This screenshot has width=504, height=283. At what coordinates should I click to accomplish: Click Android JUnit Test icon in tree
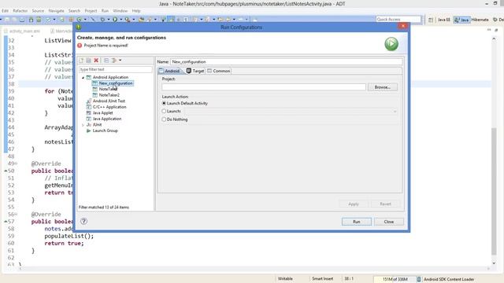tap(89, 101)
